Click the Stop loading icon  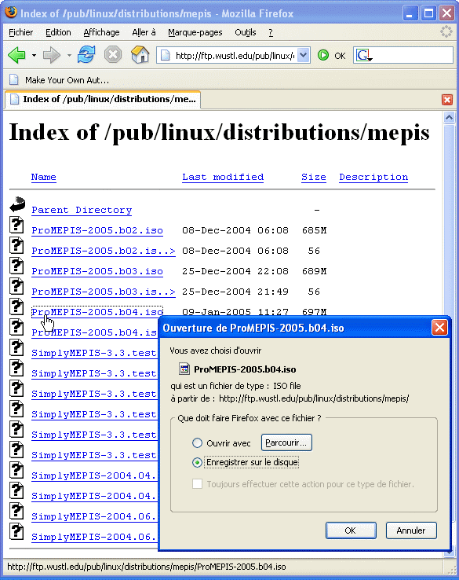pyautogui.click(x=113, y=55)
